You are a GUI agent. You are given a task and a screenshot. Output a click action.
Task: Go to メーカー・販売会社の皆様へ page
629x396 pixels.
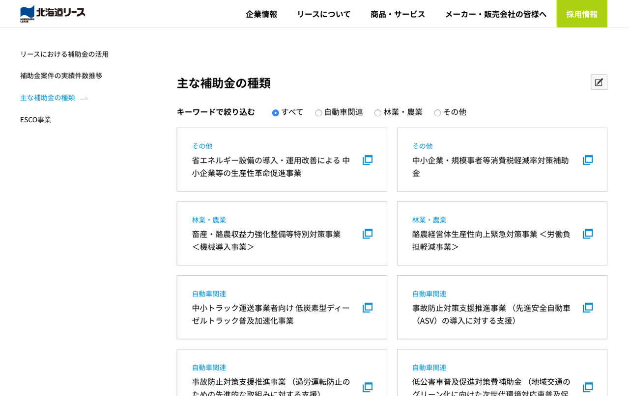tap(495, 14)
